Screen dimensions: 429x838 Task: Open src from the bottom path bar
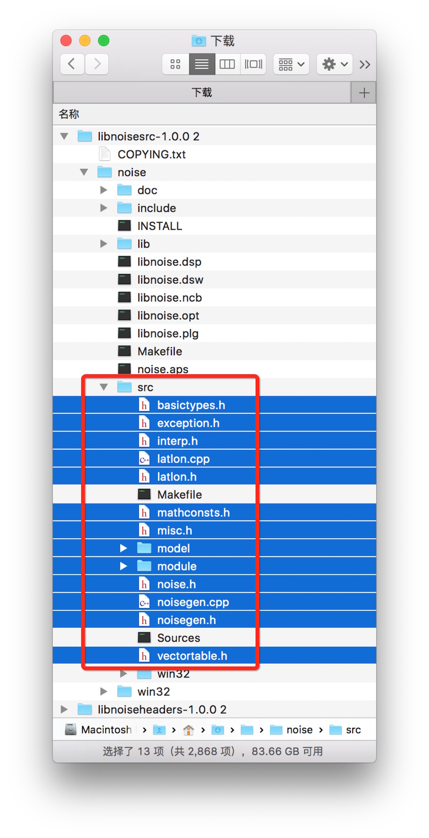[345, 730]
